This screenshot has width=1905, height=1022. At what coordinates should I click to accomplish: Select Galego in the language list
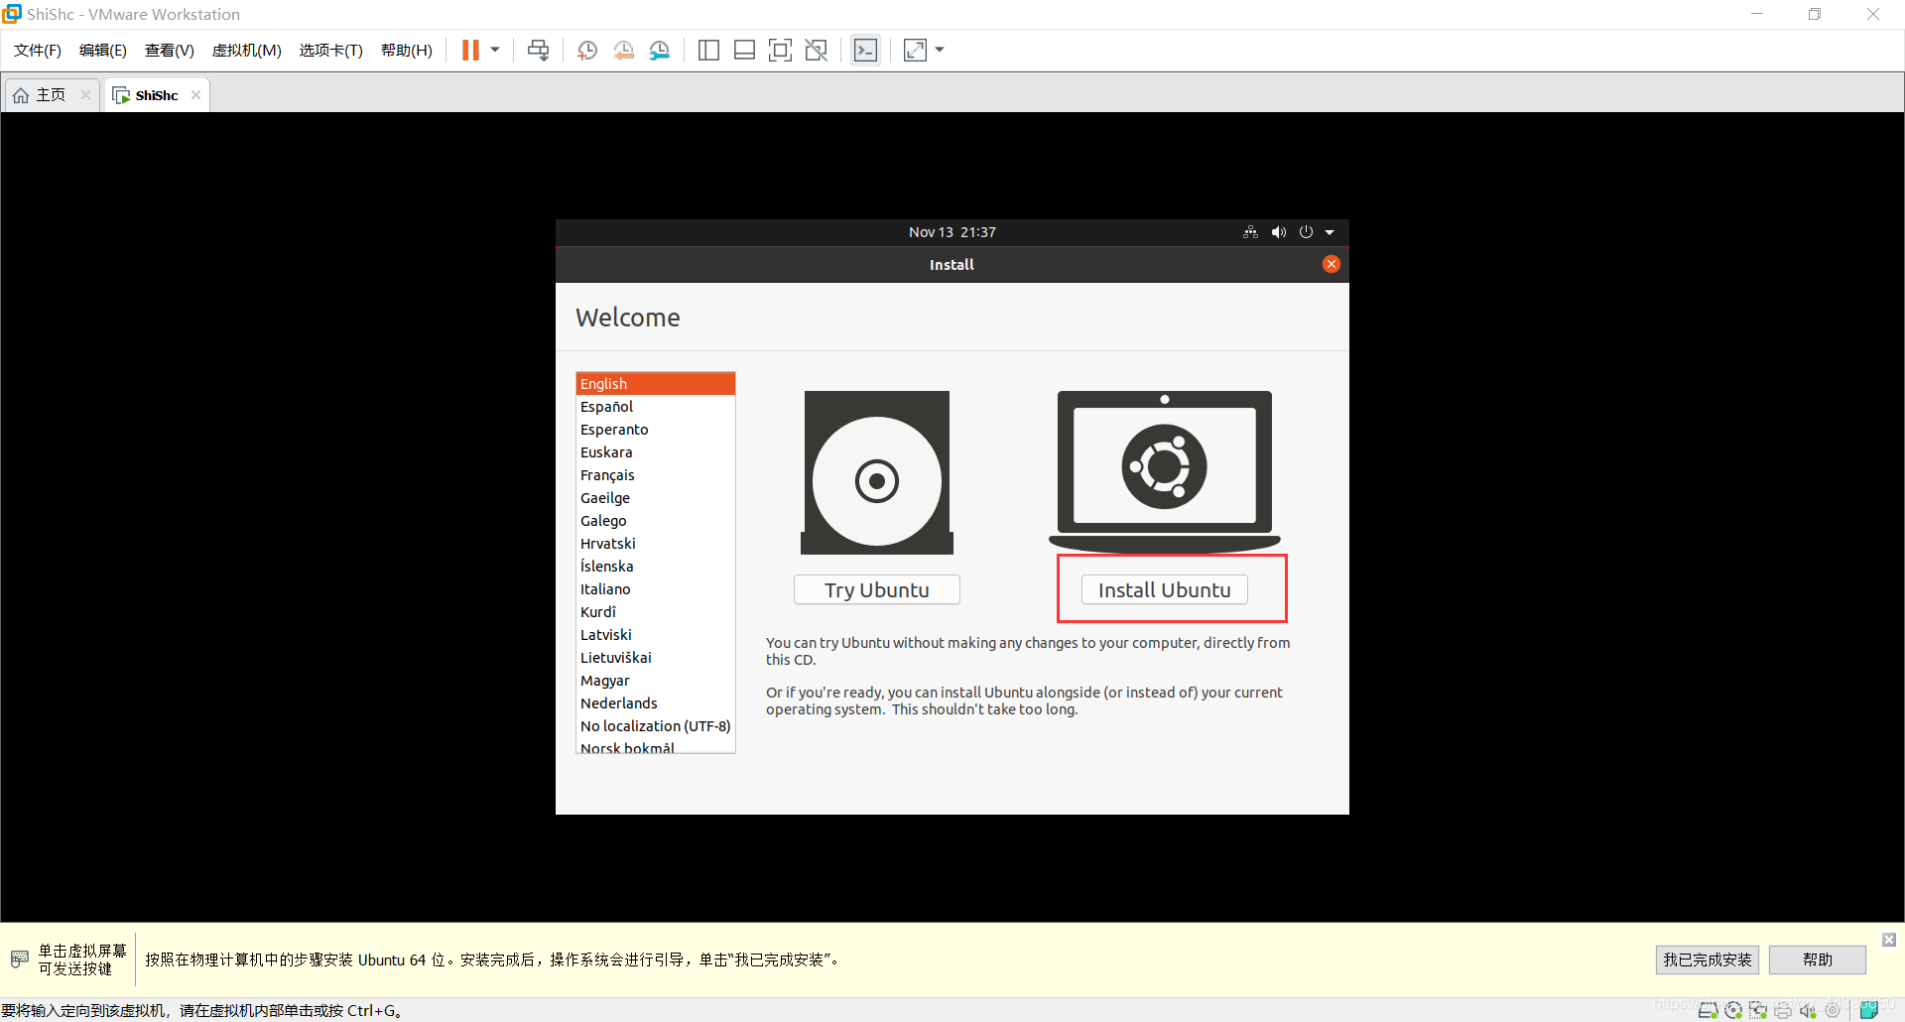656,521
